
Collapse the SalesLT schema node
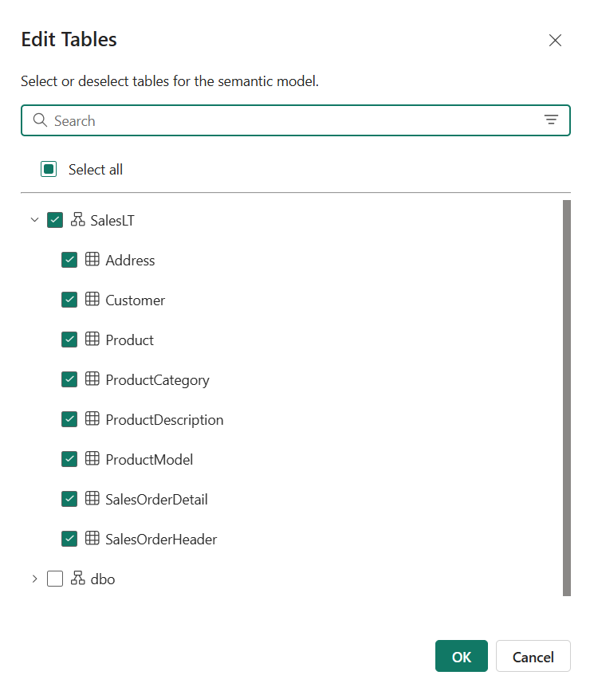click(34, 220)
